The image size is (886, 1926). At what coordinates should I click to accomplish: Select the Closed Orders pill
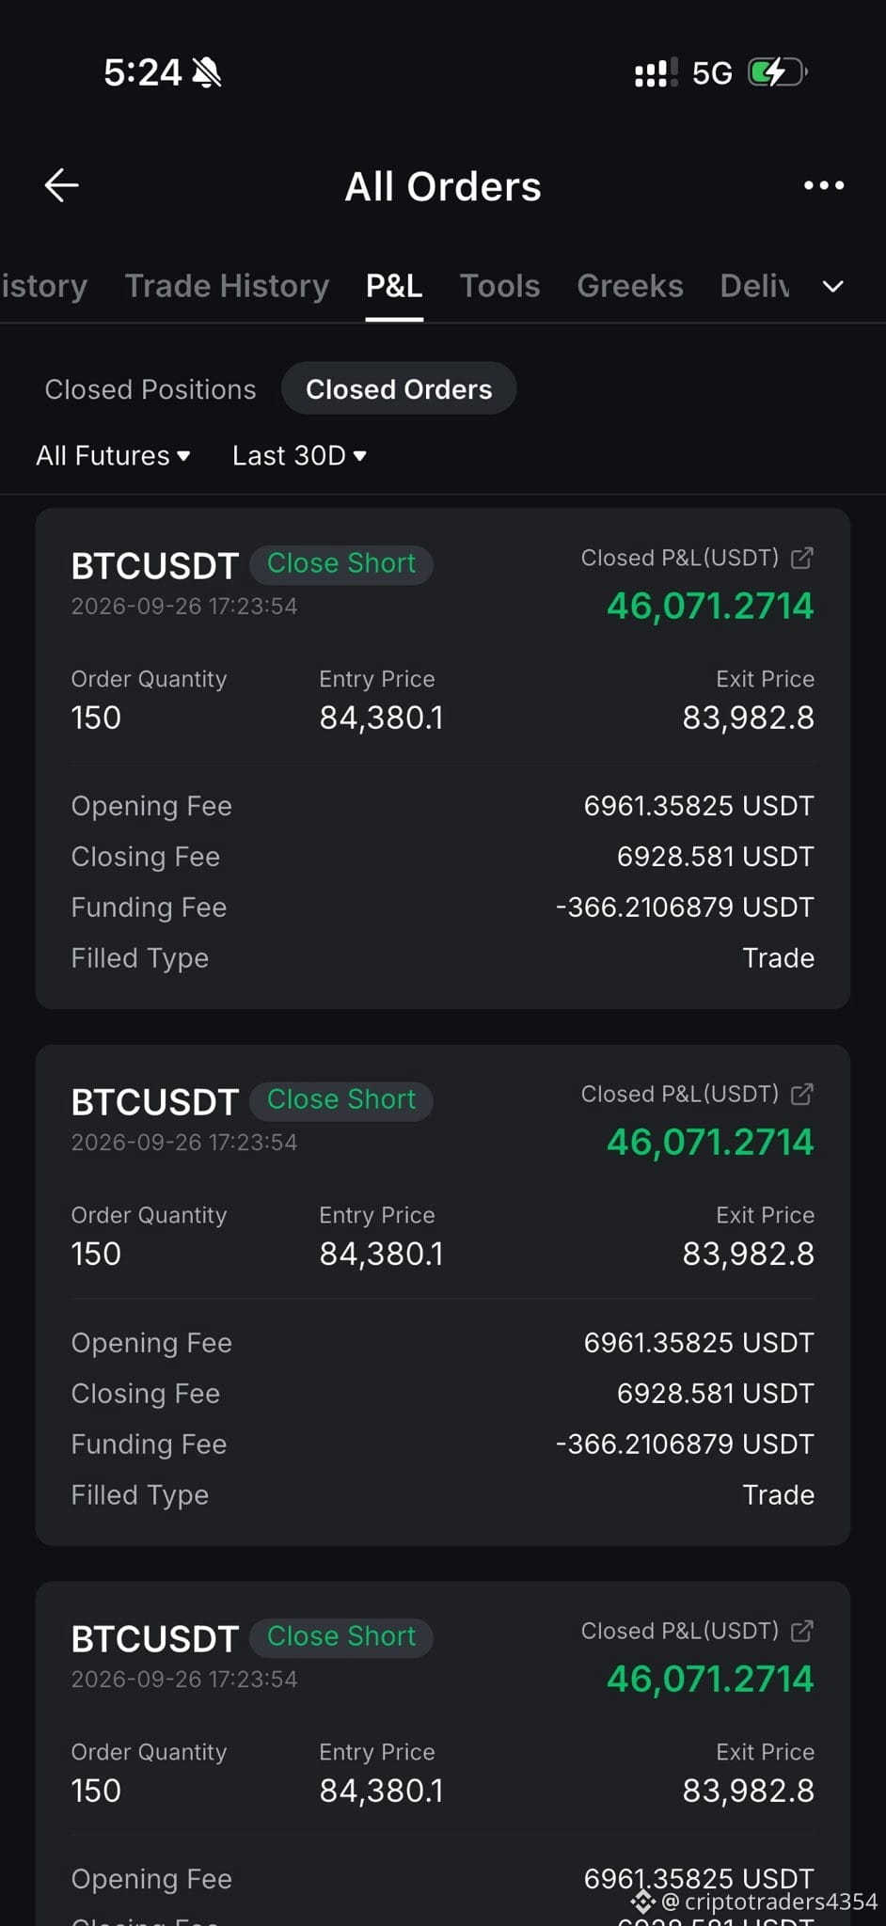click(399, 388)
